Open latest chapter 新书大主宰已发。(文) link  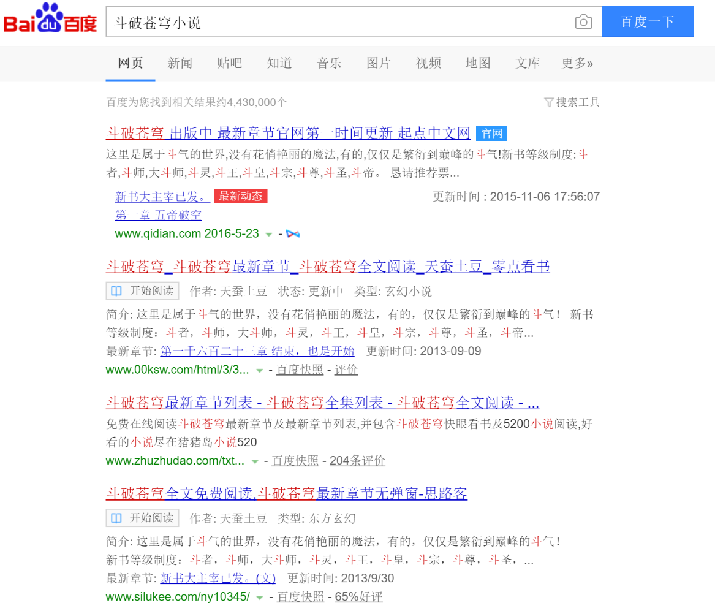point(218,578)
